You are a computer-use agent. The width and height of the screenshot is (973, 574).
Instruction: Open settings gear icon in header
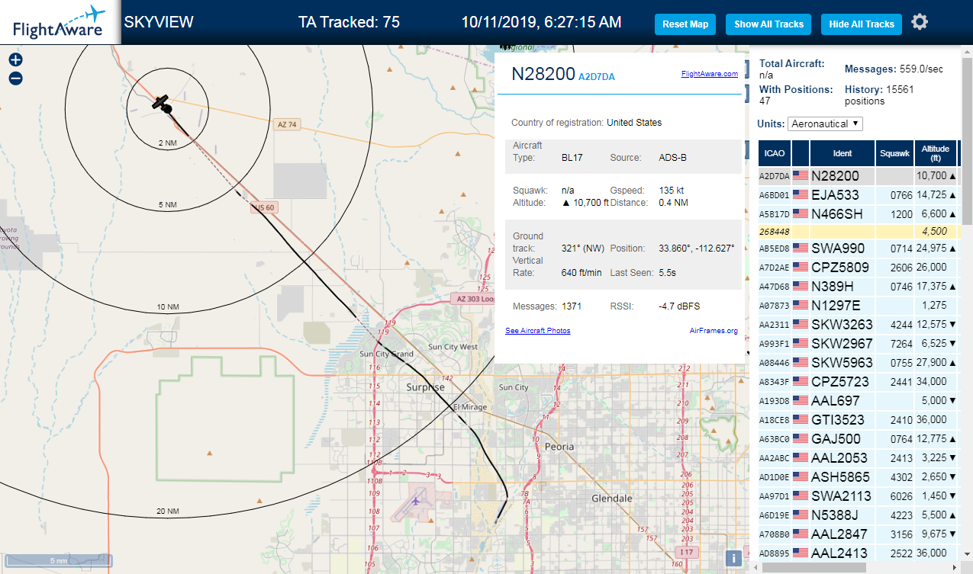click(920, 22)
